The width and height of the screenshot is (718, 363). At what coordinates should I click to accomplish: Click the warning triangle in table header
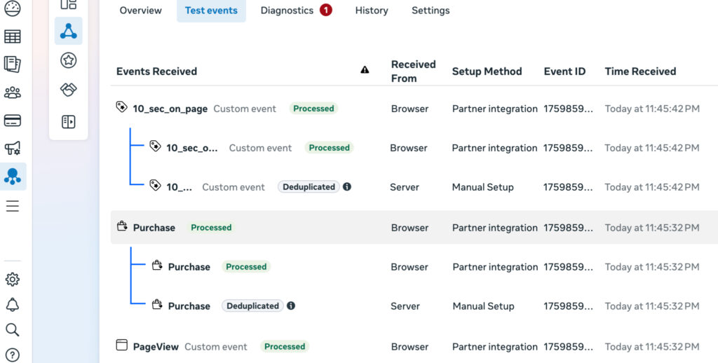[x=365, y=70]
